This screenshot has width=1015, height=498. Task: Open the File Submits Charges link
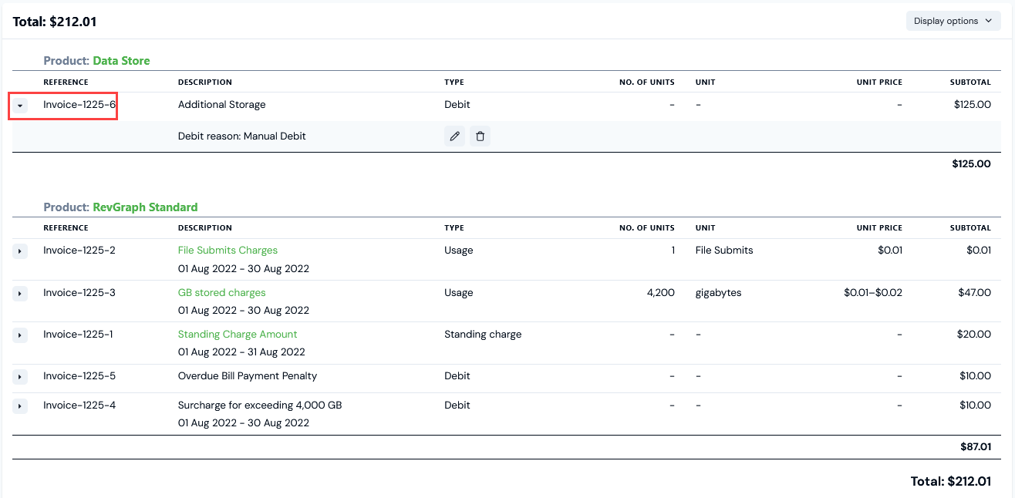228,251
